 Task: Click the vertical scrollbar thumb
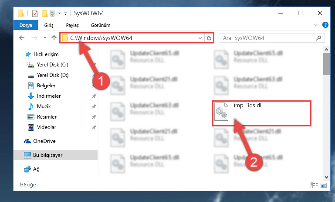[x=326, y=64]
